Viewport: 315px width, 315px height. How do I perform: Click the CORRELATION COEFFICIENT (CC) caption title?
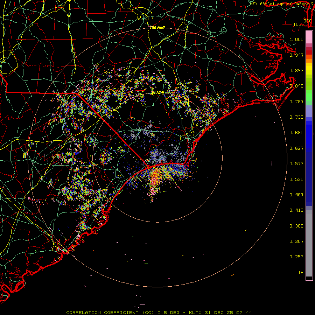pyautogui.click(x=110, y=313)
